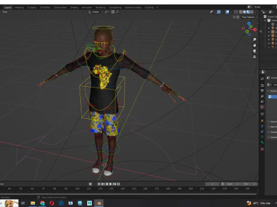This screenshot has height=207, width=277.
Task: Select wireframe viewport shading
Action: 241,12
